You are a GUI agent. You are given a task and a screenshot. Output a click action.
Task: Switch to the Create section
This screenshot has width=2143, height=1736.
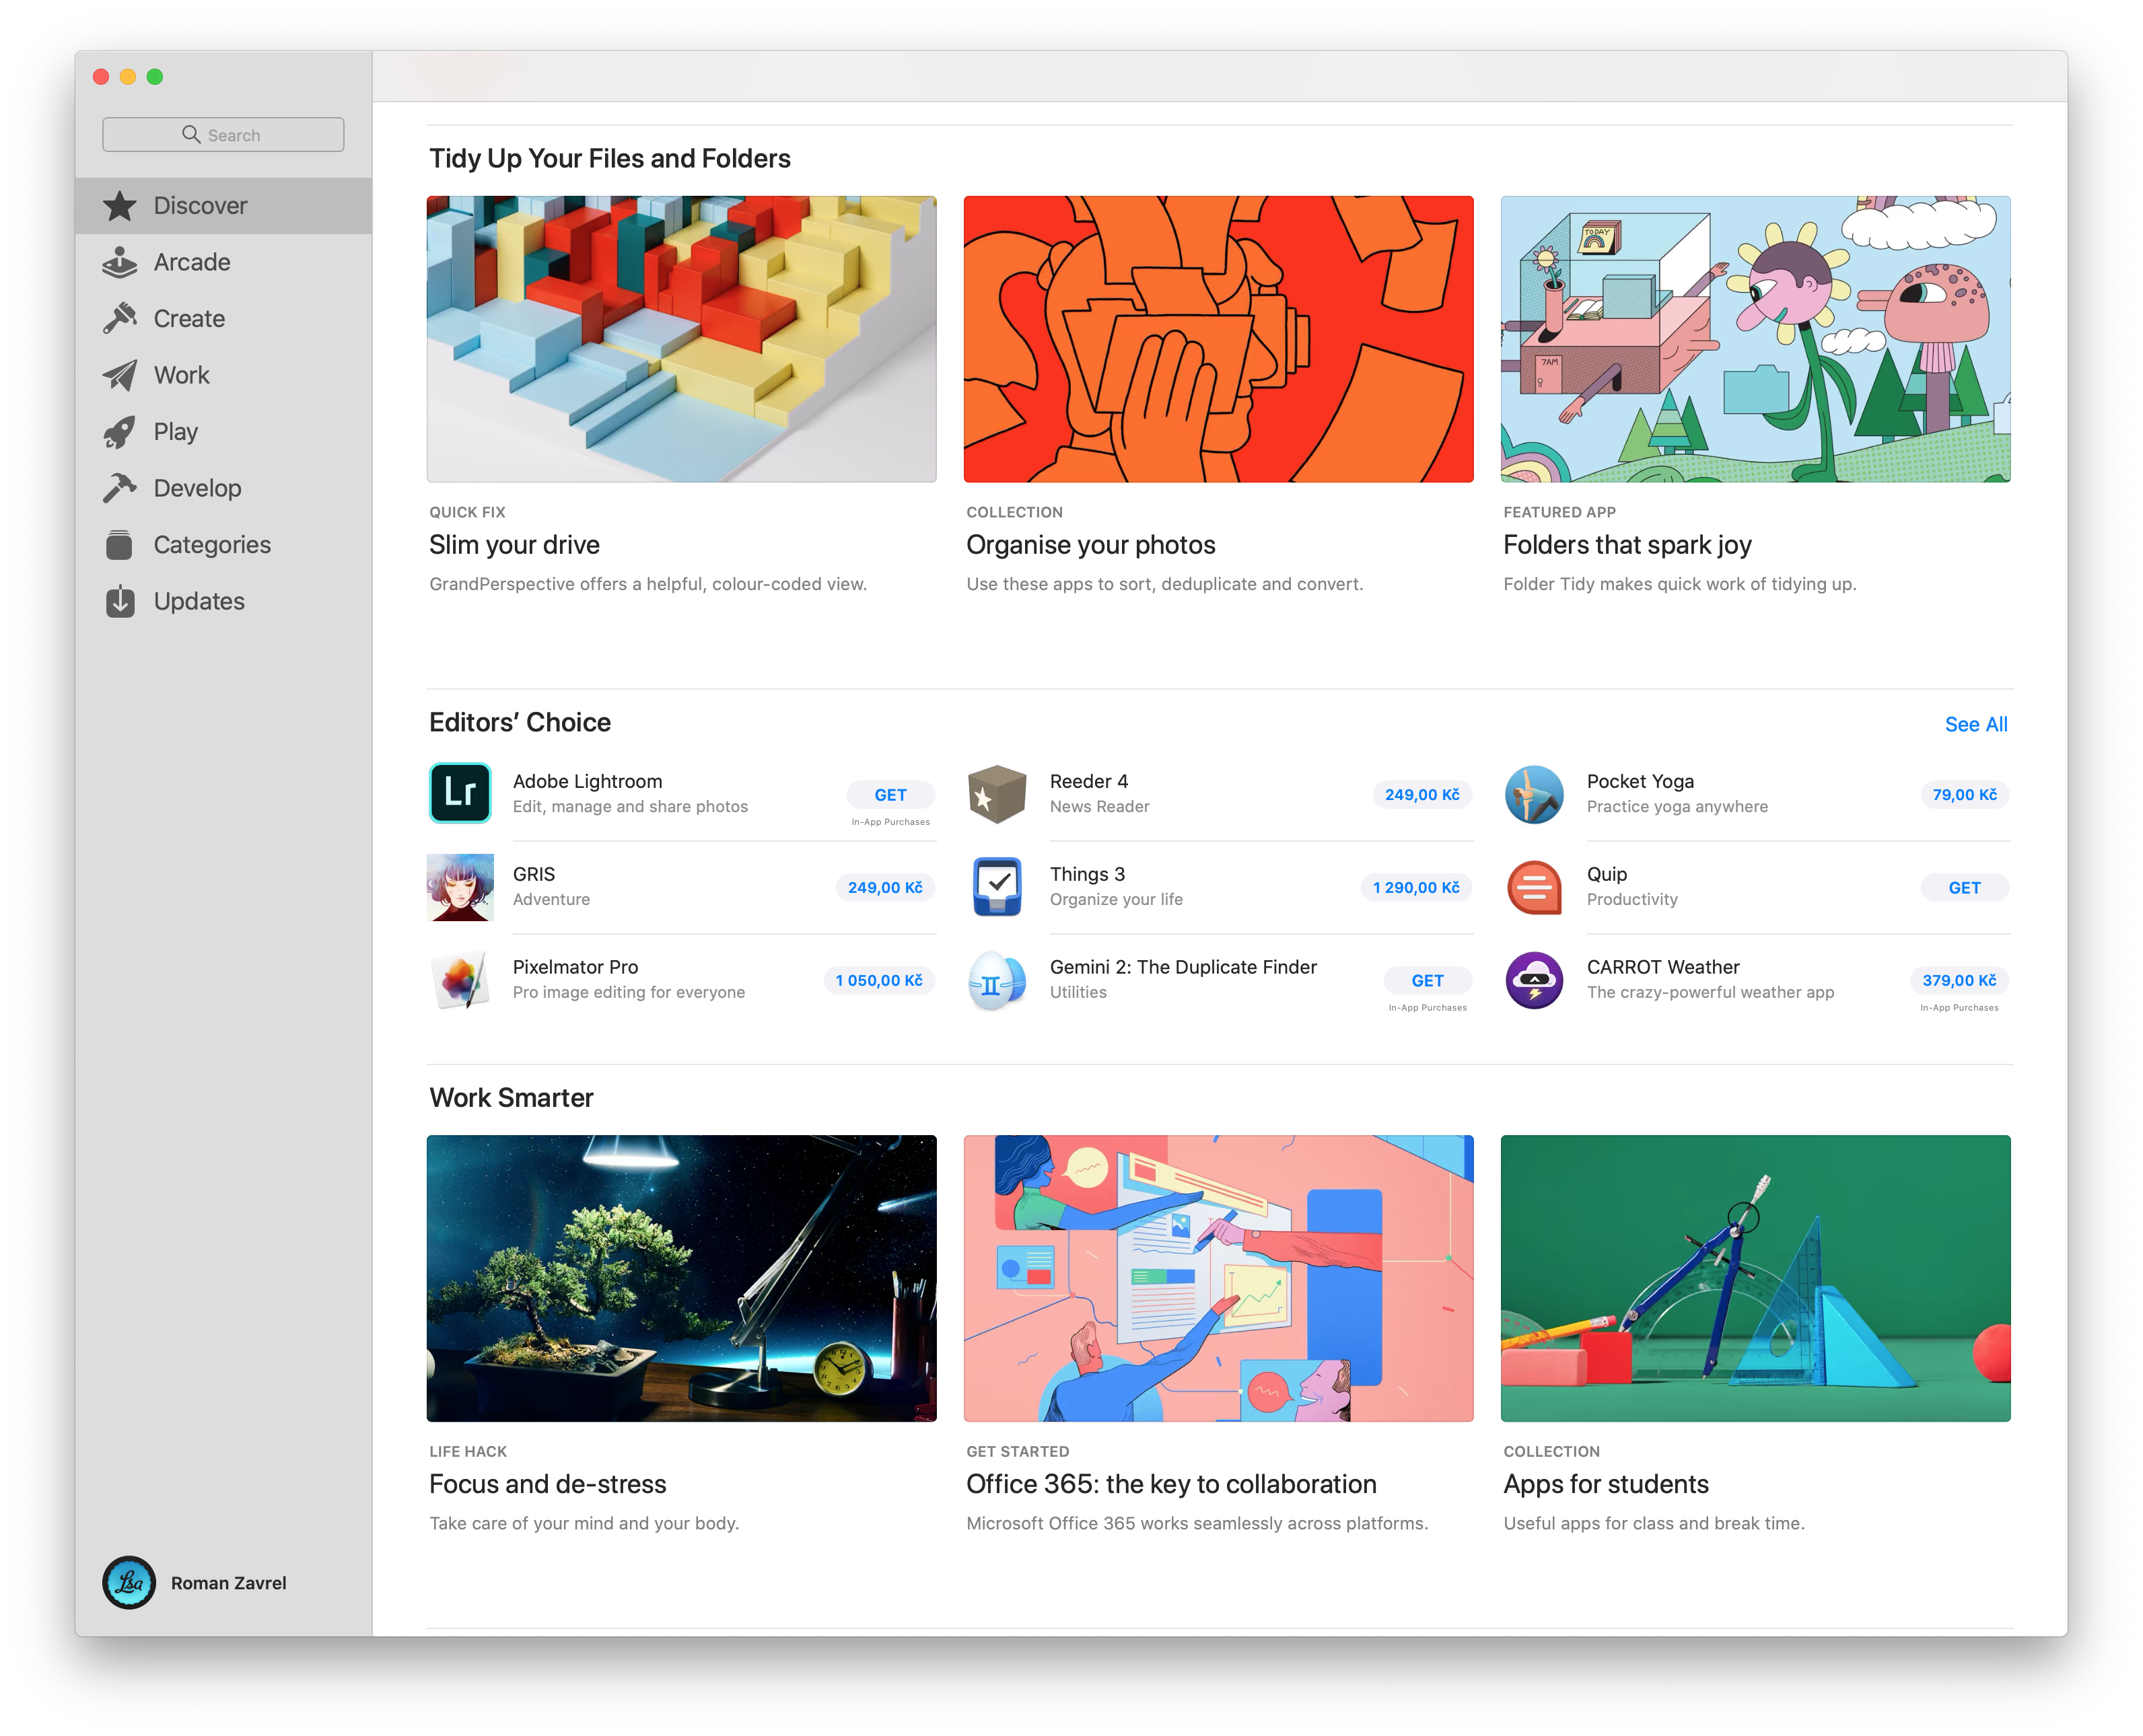(x=189, y=319)
